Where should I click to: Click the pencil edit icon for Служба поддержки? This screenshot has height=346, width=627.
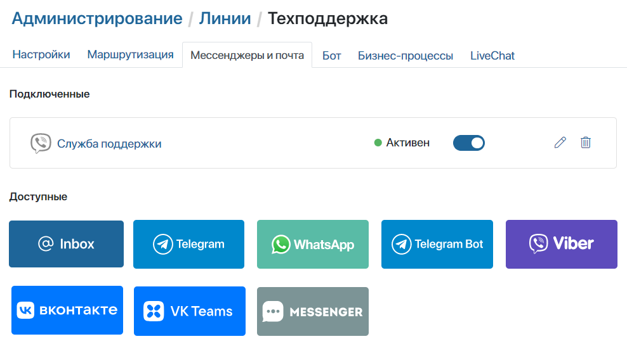point(560,143)
